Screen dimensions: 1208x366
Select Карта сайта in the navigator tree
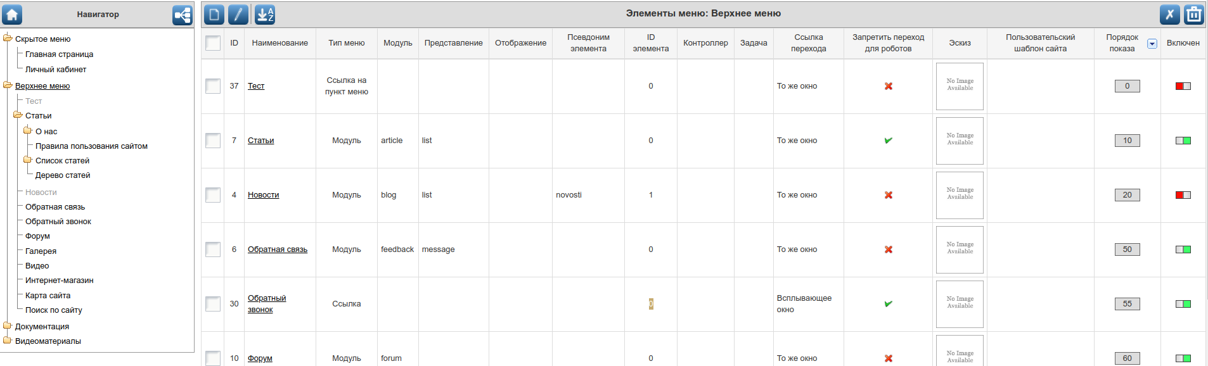click(48, 296)
